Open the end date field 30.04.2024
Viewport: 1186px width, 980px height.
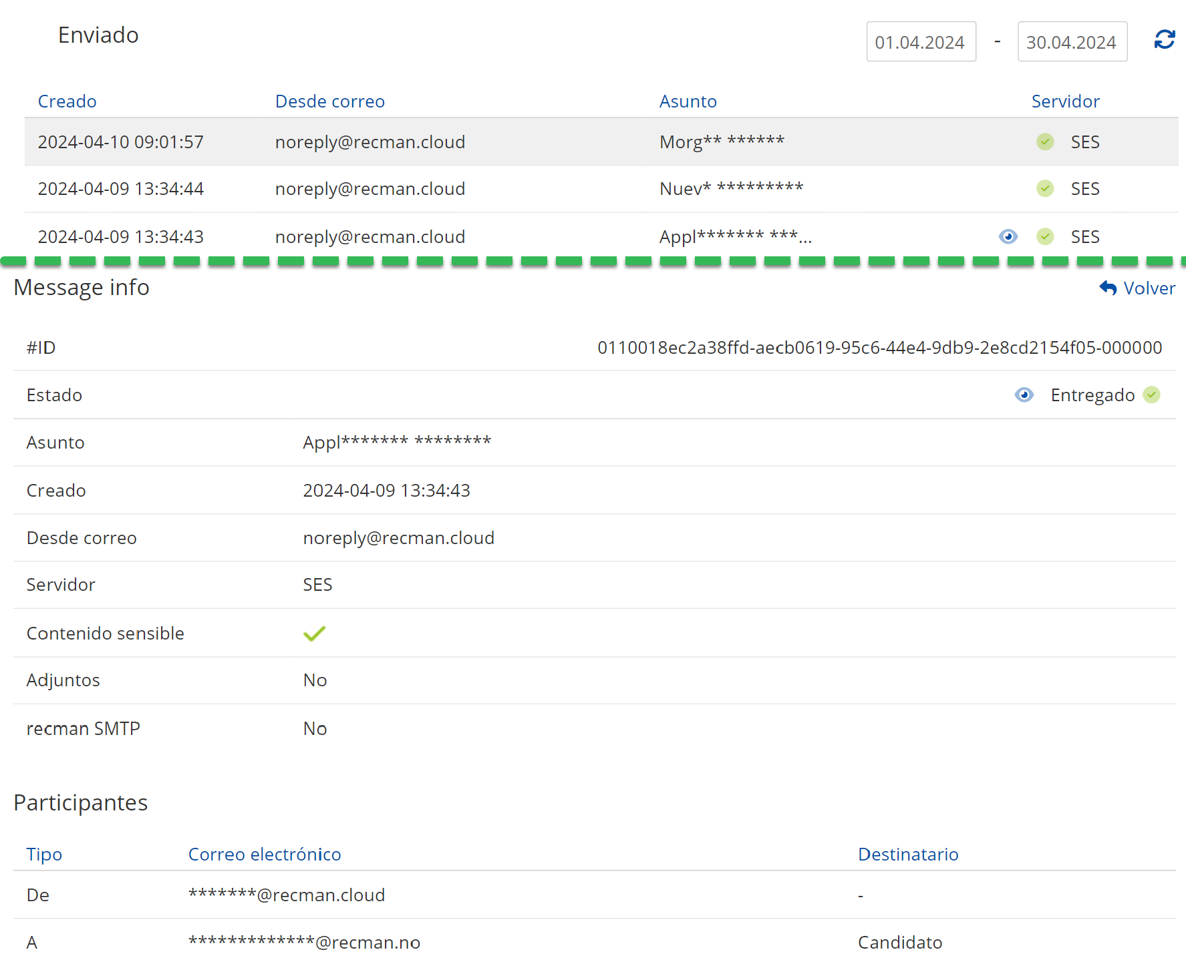click(x=1072, y=42)
